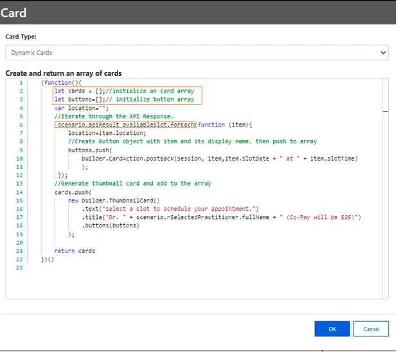Click the ".buttons(buttons)" line
The height and width of the screenshot is (352, 401).
(111, 225)
